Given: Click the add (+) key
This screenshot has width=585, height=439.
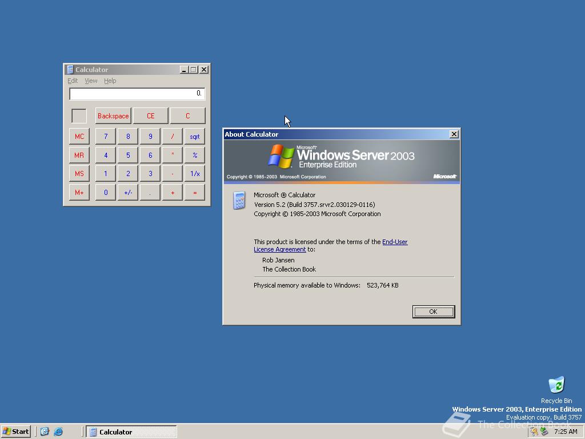Looking at the screenshot, I should [173, 193].
